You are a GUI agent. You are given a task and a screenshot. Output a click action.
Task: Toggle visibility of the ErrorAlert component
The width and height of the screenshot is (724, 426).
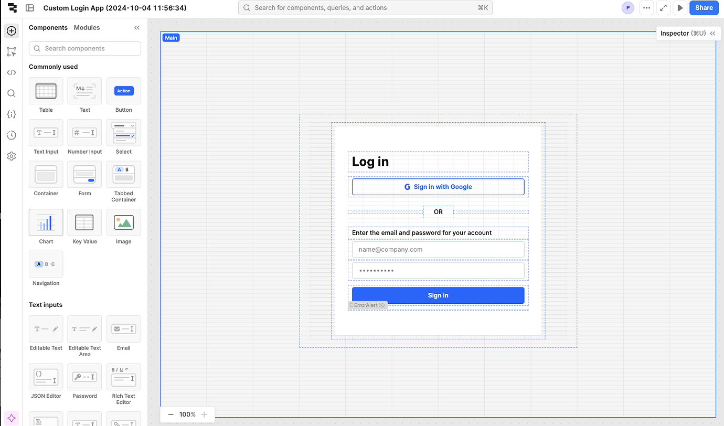click(x=383, y=305)
